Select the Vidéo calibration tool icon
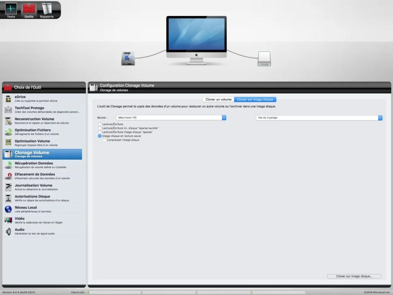This screenshot has height=295, width=393. click(42, 220)
